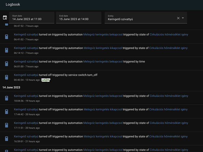Viewport: 203px width, 152px height.
Task: Click switch icon of the 16:59:01 entry
Action: [6, 139]
